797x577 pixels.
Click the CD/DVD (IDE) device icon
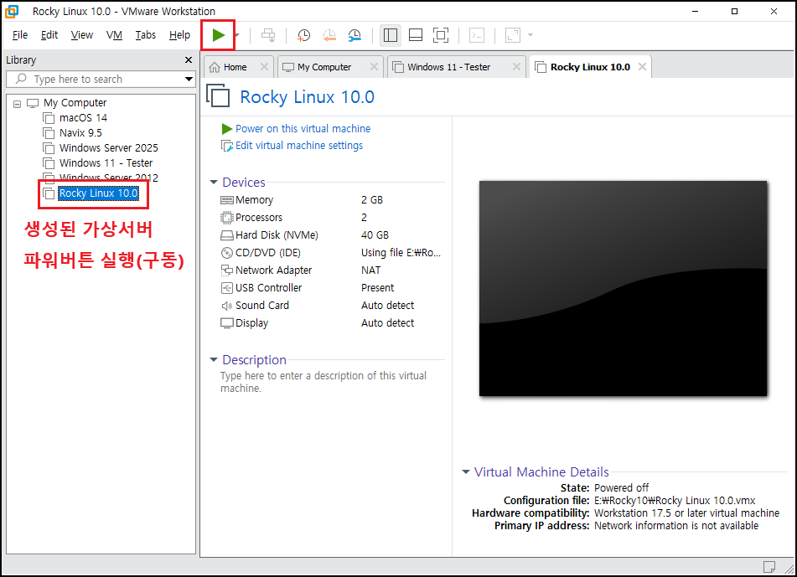227,252
